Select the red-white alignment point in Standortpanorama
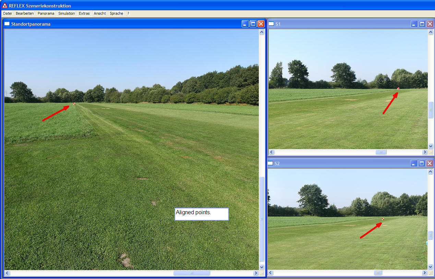This screenshot has height=279, width=435. (74, 104)
